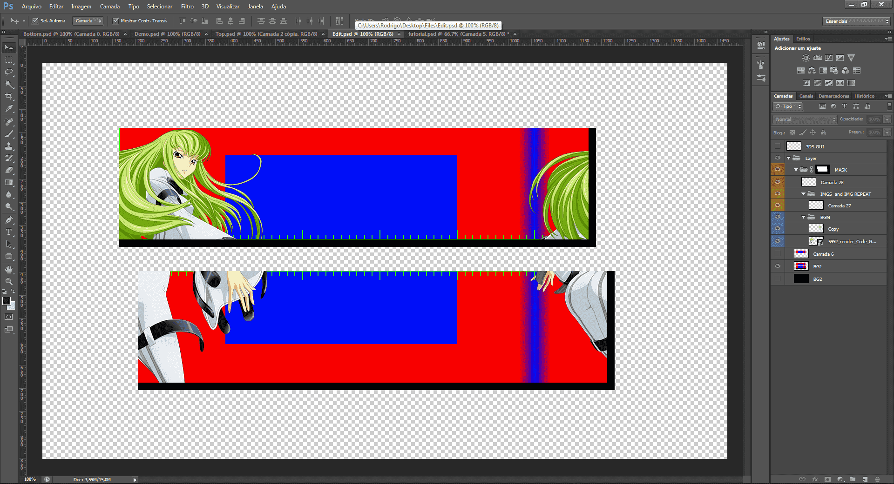
Task: Click the zoom percentage field in status bar
Action: click(x=30, y=479)
